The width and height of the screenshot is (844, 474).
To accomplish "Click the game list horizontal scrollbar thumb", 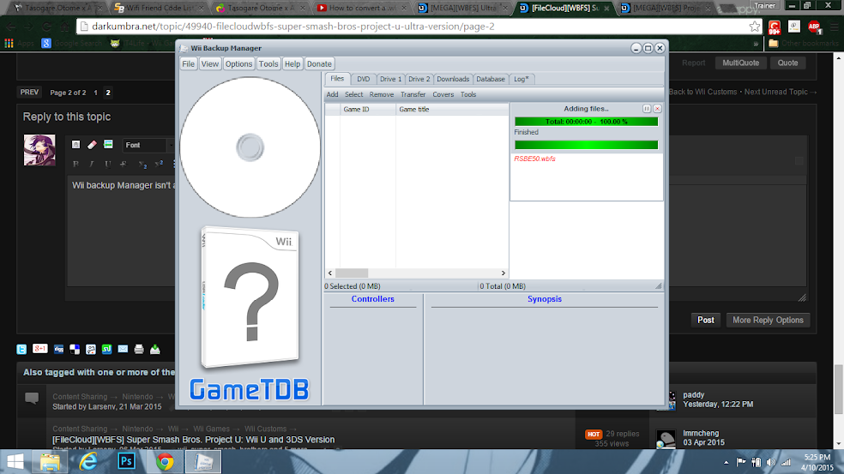I will coord(352,273).
